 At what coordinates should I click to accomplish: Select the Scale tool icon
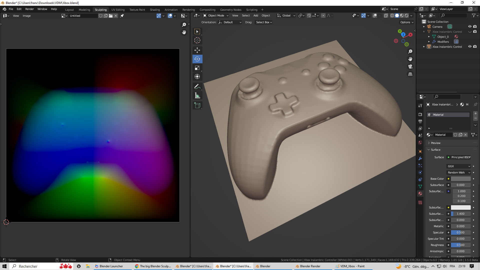click(197, 67)
